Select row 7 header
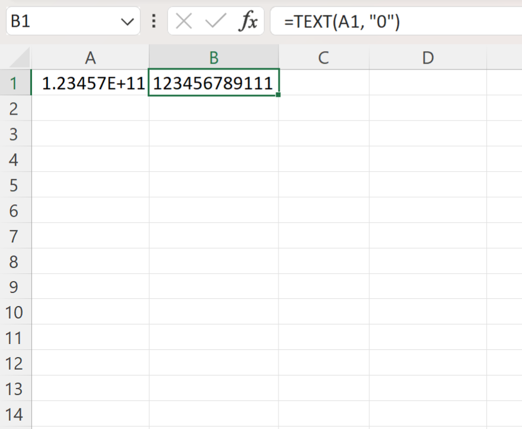The height and width of the screenshot is (429, 522). point(15,235)
